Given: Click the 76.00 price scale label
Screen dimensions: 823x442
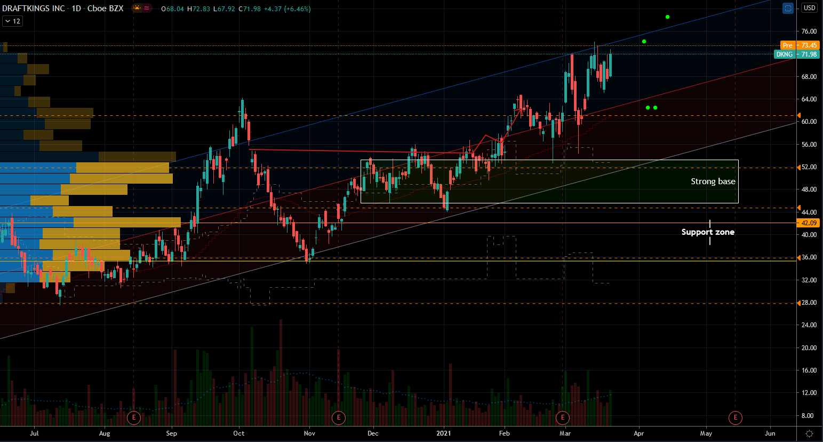Looking at the screenshot, I should point(809,31).
